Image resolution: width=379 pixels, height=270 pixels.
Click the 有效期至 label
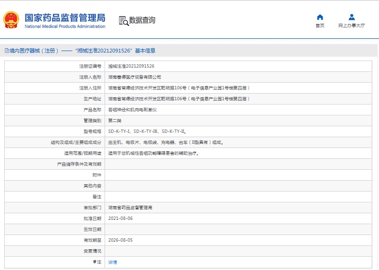pyautogui.click(x=92, y=240)
